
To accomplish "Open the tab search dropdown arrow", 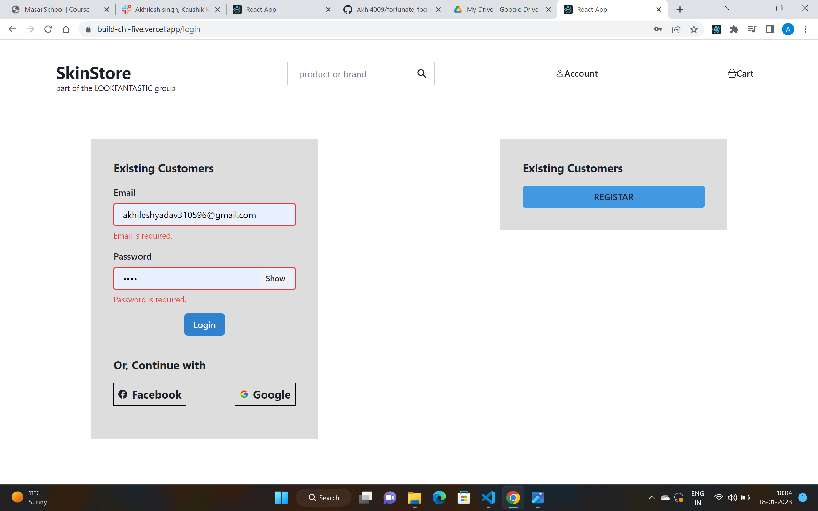I will click(728, 8).
